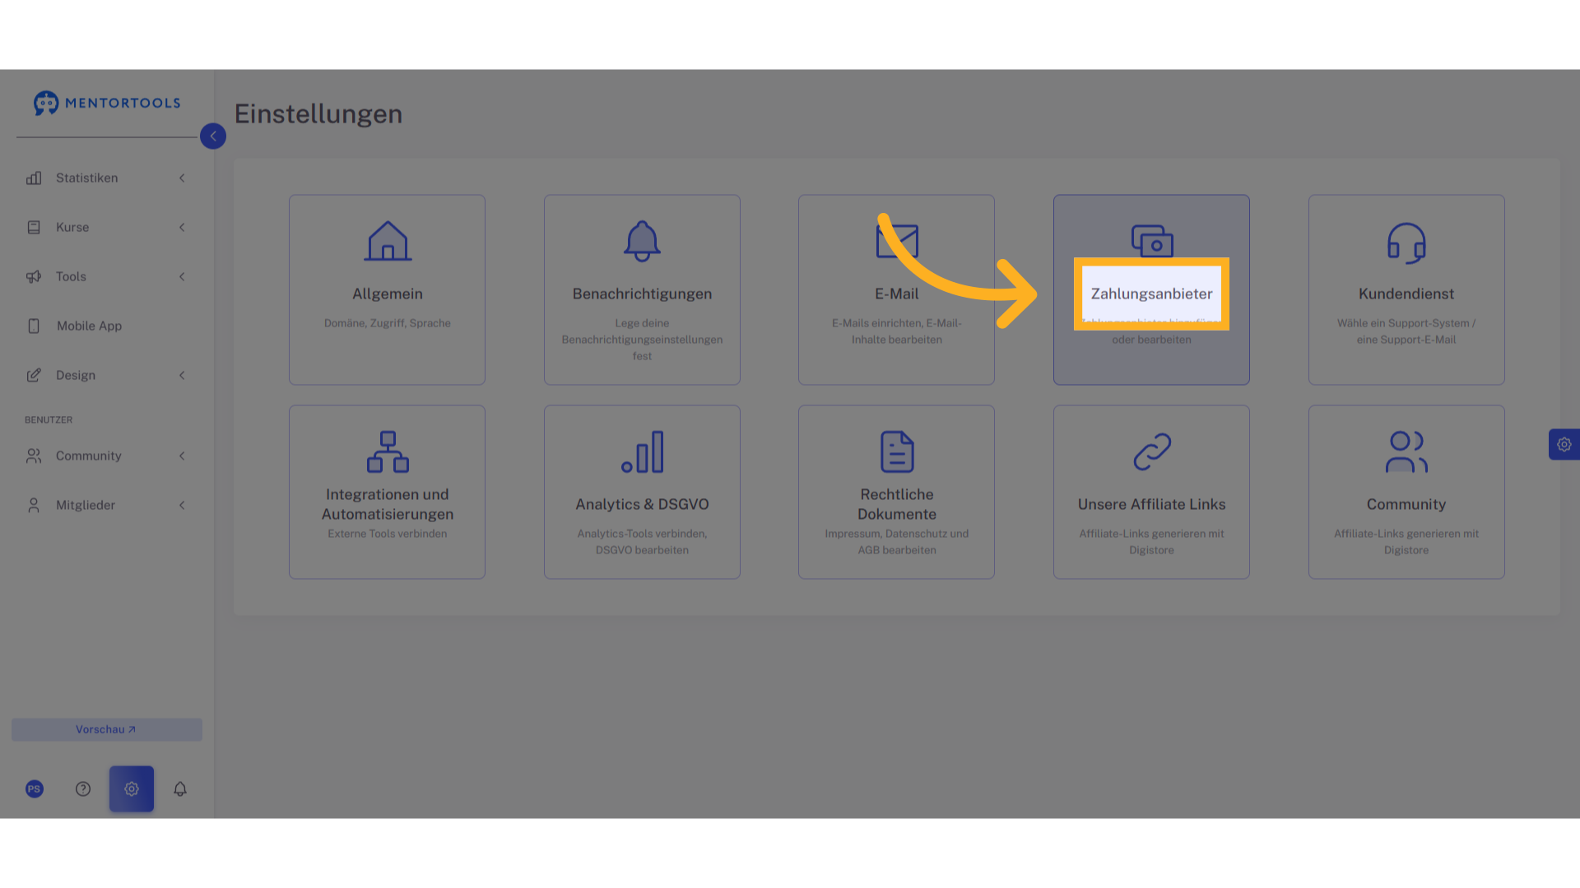Expand the Tools menu chevron
This screenshot has width=1580, height=888.
coord(182,277)
